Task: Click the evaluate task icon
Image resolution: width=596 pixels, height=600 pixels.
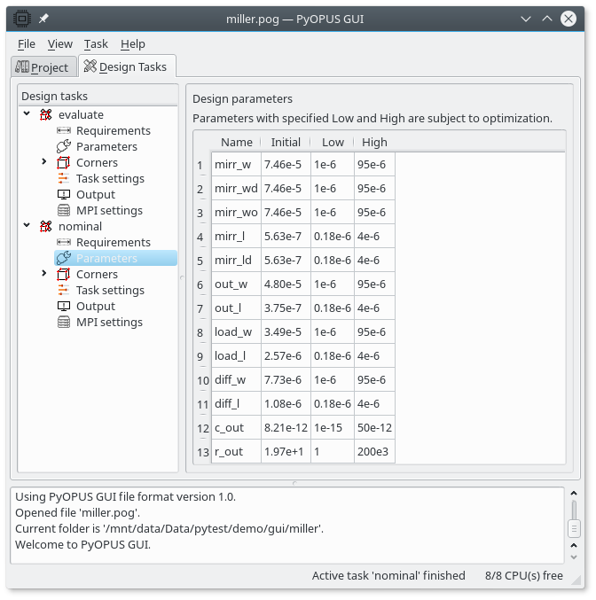Action: [x=46, y=115]
